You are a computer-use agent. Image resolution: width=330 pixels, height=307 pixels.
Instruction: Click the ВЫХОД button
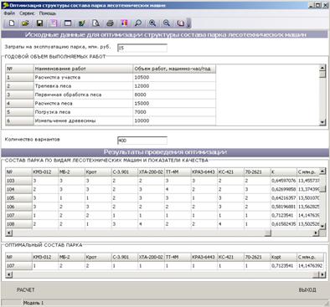(307, 290)
